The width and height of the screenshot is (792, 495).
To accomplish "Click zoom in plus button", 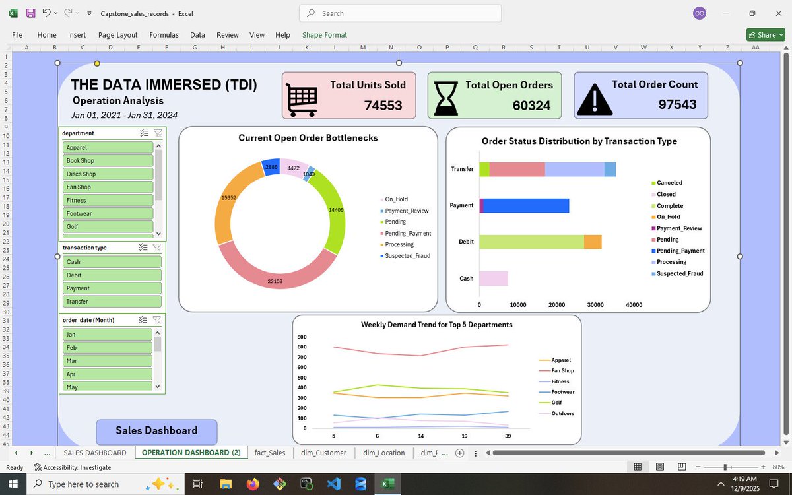I will tap(762, 467).
